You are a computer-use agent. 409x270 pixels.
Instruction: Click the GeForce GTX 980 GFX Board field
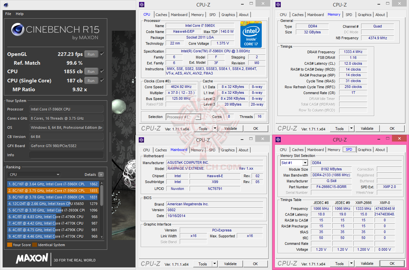pyautogui.click(x=66, y=146)
